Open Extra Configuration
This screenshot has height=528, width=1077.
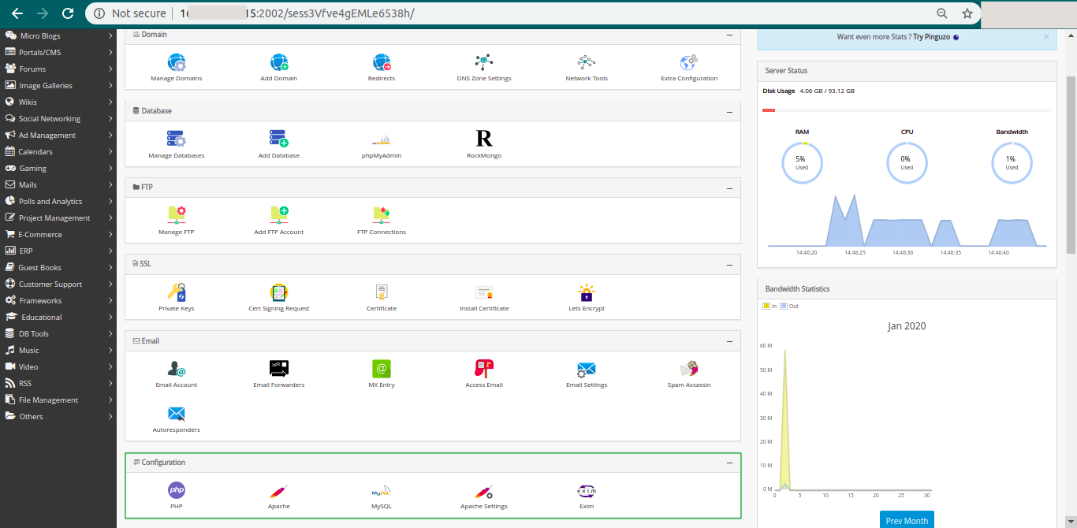click(689, 63)
